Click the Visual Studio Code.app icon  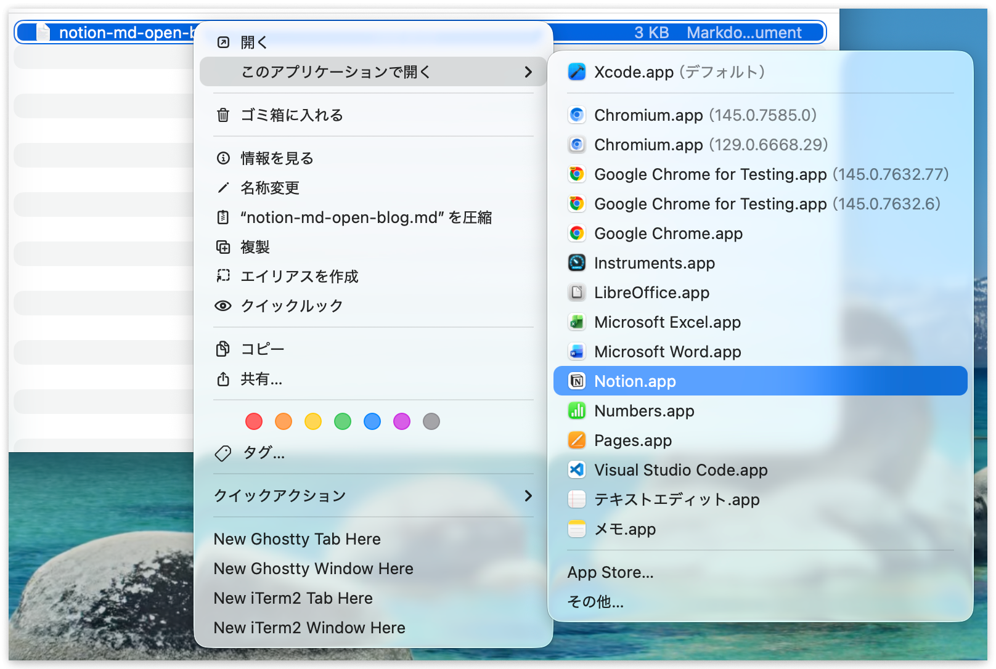(x=577, y=470)
